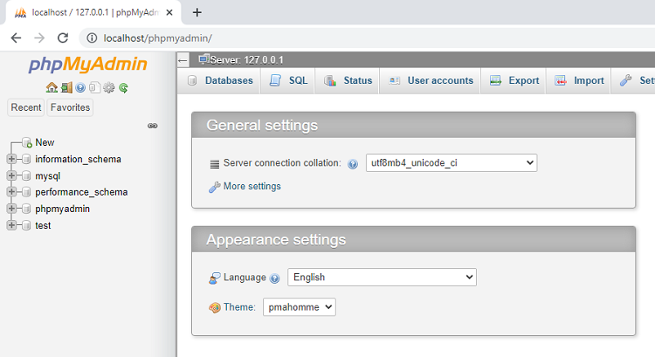Click the link-with-main-panel chain icon
The height and width of the screenshot is (357, 655).
153,126
